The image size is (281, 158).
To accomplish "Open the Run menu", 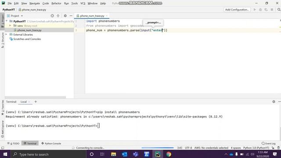I will [66, 3].
